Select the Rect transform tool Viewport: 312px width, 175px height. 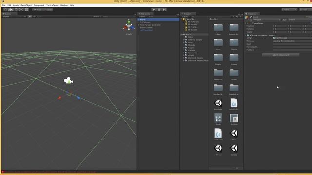coord(26,10)
